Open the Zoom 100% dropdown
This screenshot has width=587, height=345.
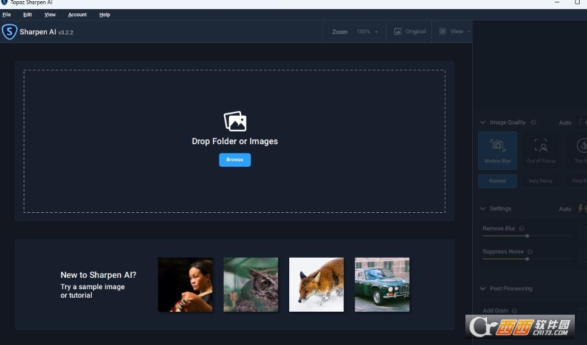[367, 32]
